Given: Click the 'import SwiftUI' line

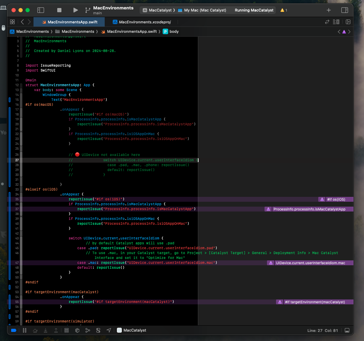Looking at the screenshot, I should click(x=40, y=71).
